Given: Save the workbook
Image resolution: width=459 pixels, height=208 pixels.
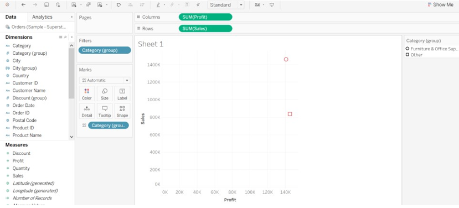Looking at the screenshot, I should click(x=47, y=4).
